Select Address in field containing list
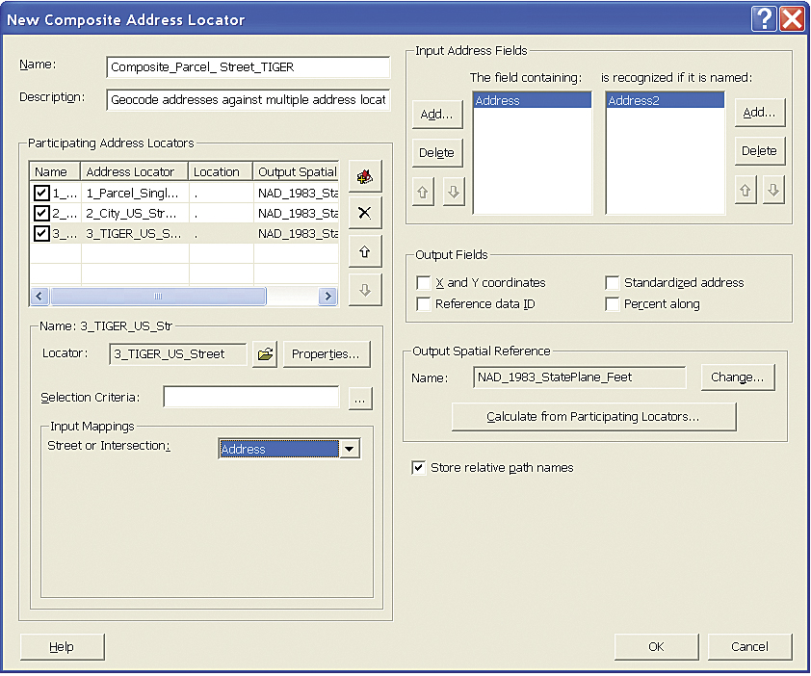Screen dimensions: 811x676 click(x=533, y=100)
